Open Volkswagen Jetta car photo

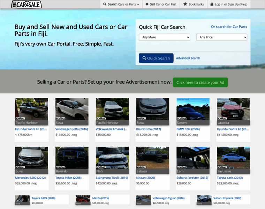[72, 109]
